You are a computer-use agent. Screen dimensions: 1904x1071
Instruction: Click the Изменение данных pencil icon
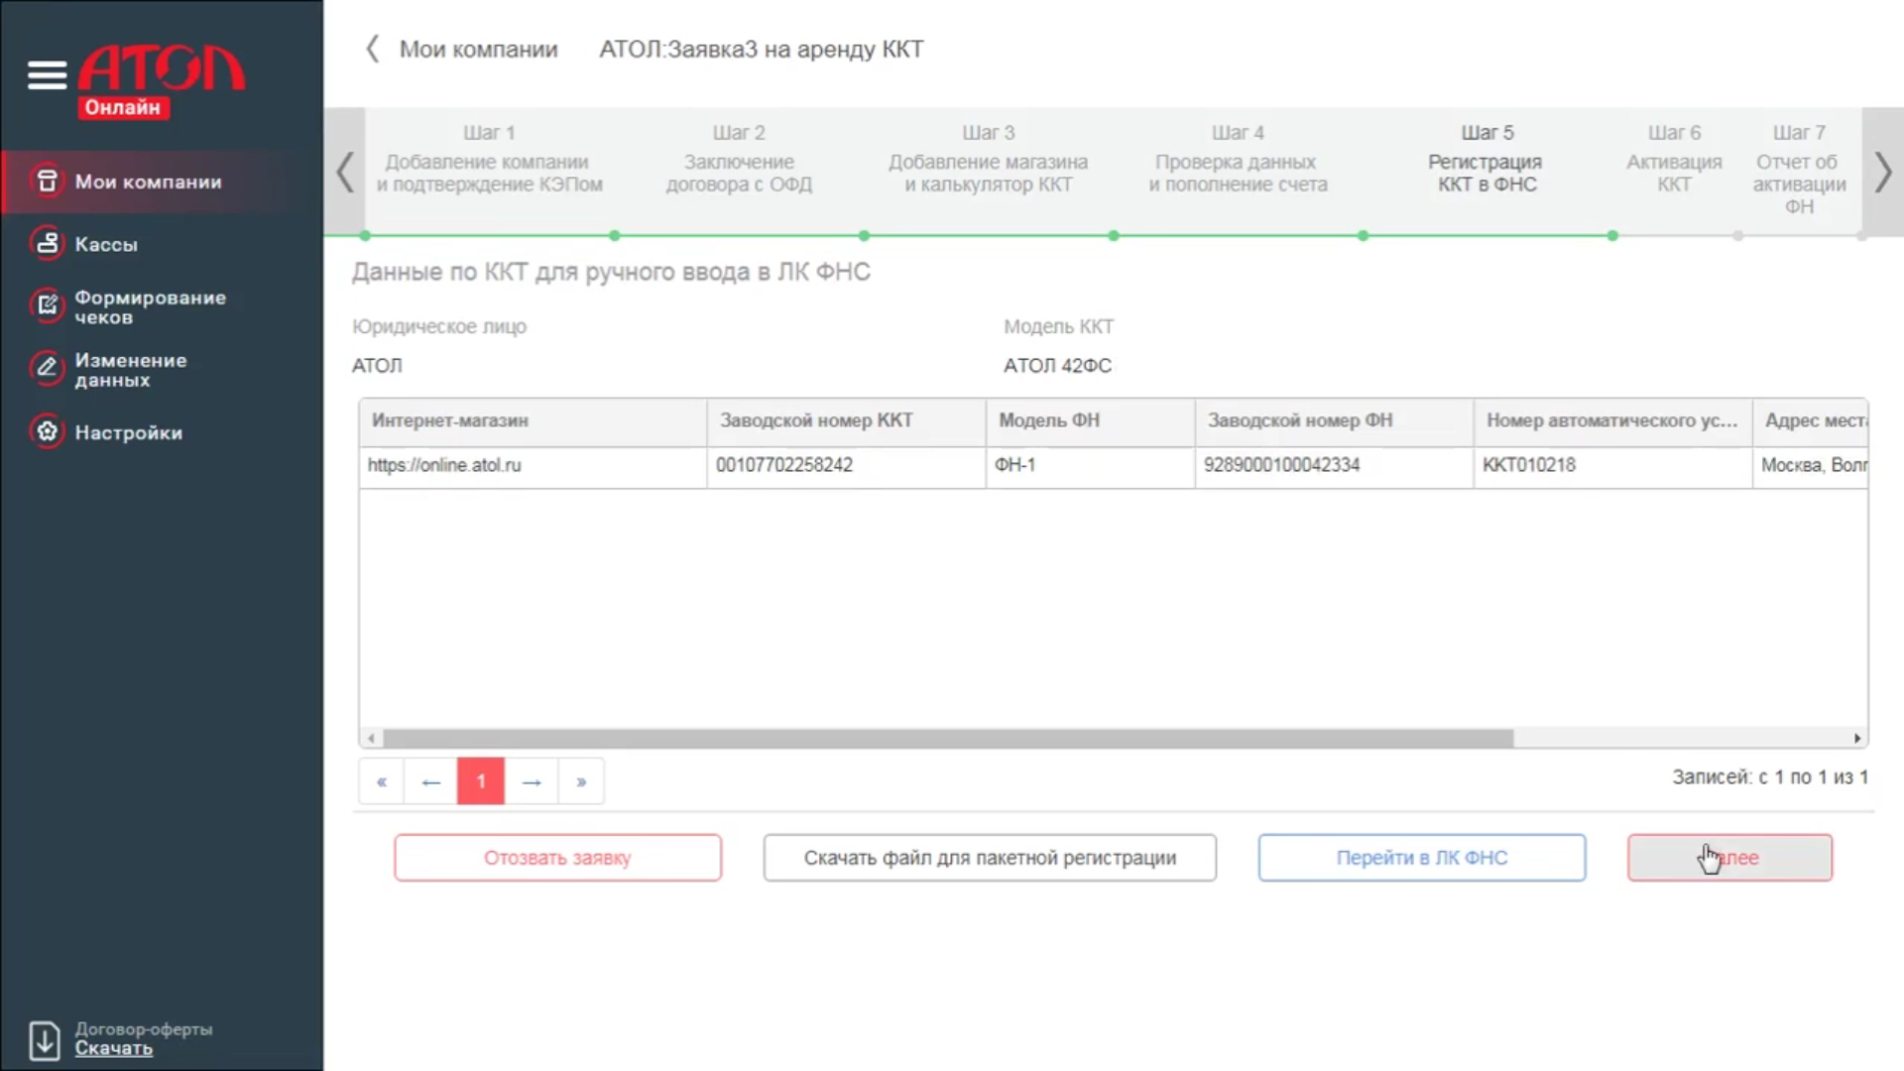[47, 369]
